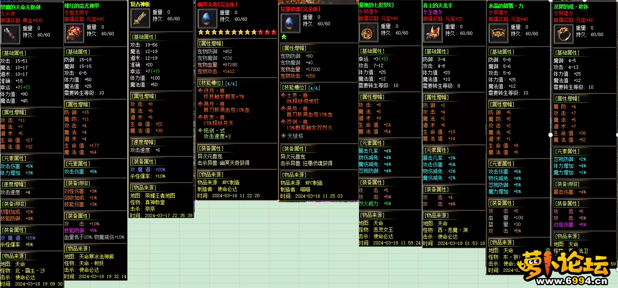
Task: Click the 绯红的蚩尤神甲 item title
Action: (81, 6)
